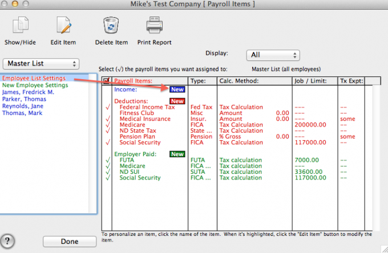This screenshot has width=388, height=253.
Task: Toggle the select-all checkbox in the Payroll Items header
Action: point(106,80)
